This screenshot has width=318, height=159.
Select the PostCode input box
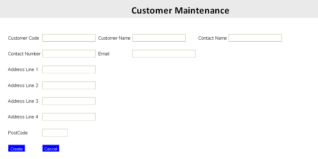[x=55, y=133]
